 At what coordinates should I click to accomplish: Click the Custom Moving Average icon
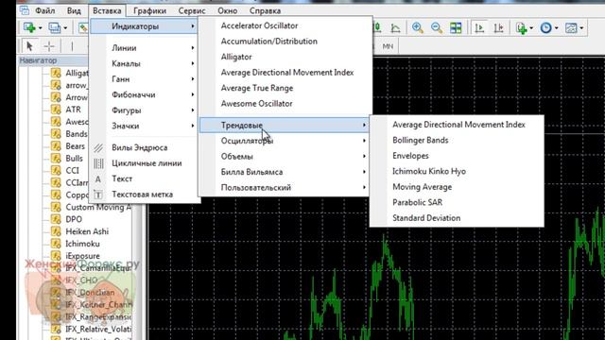tap(56, 207)
